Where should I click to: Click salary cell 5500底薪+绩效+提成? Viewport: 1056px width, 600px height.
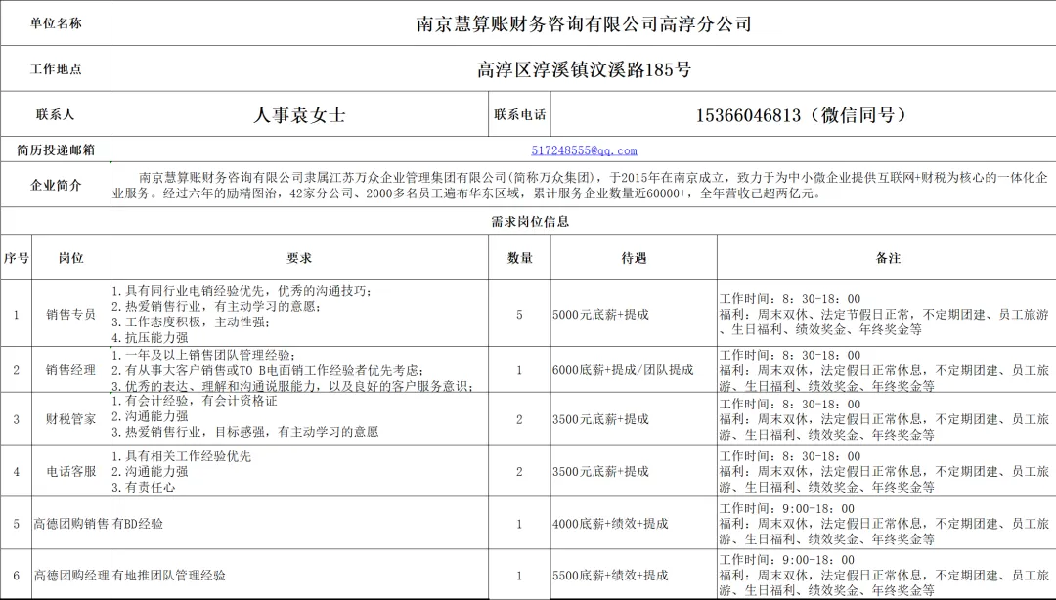point(634,576)
